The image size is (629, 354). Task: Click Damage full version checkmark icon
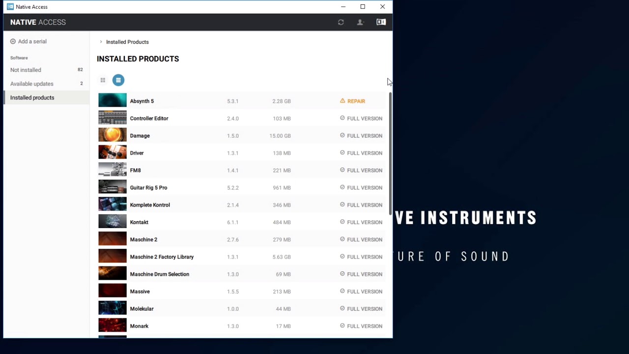343,135
